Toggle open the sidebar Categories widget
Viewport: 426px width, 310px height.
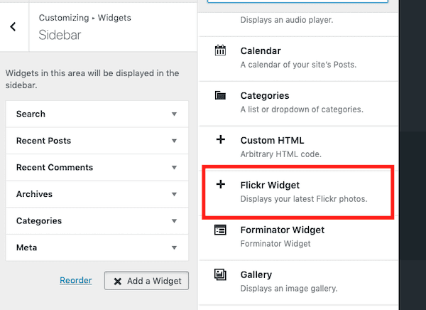pyautogui.click(x=174, y=221)
